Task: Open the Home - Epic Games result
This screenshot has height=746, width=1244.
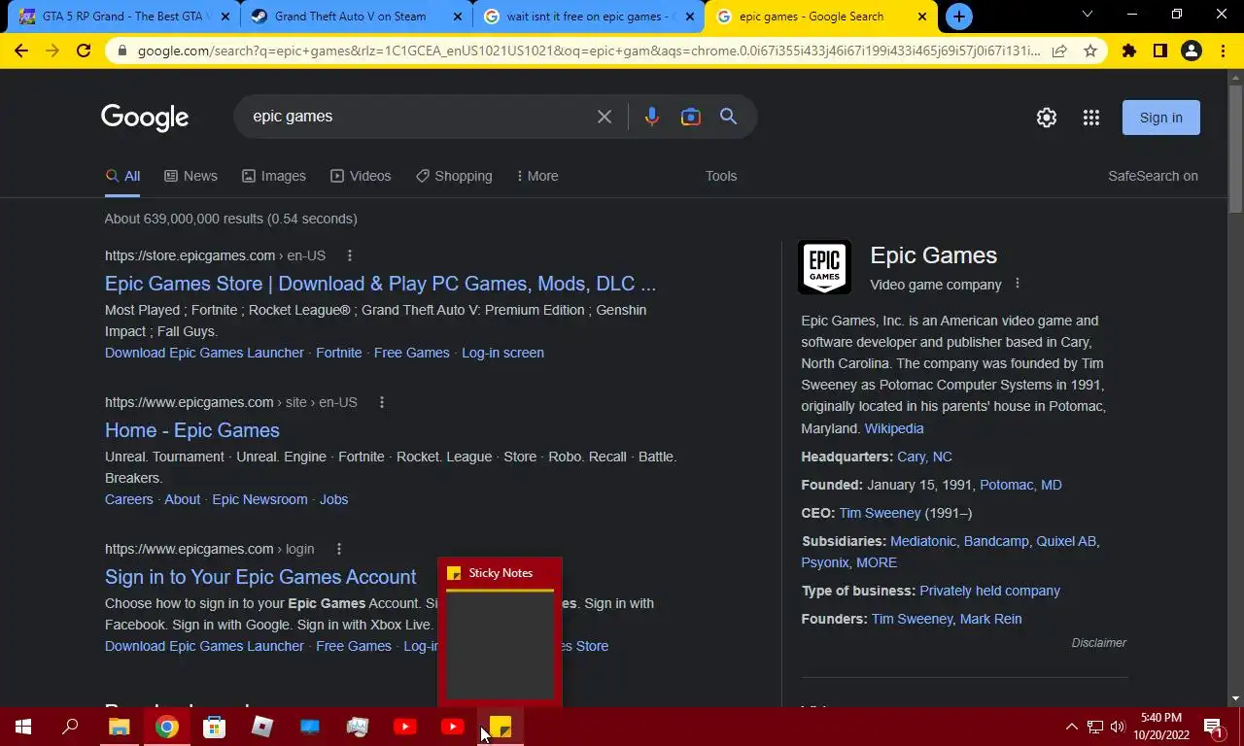Action: tap(192, 430)
